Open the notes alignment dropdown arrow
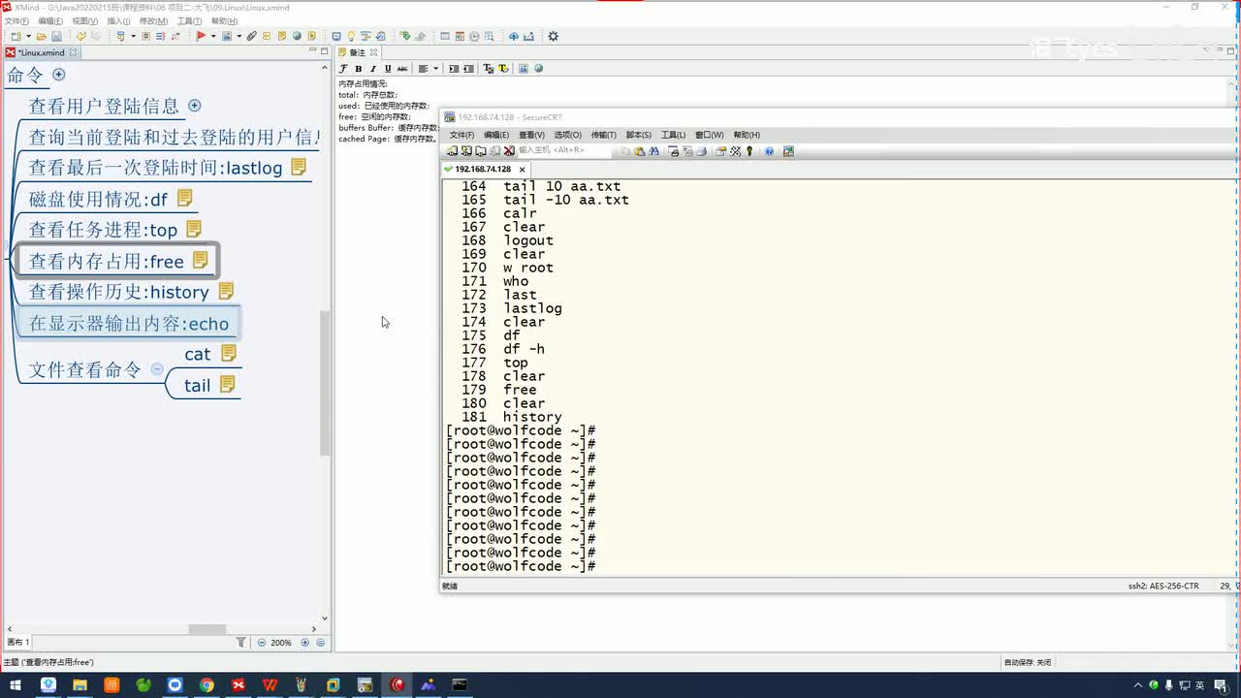 coord(435,69)
